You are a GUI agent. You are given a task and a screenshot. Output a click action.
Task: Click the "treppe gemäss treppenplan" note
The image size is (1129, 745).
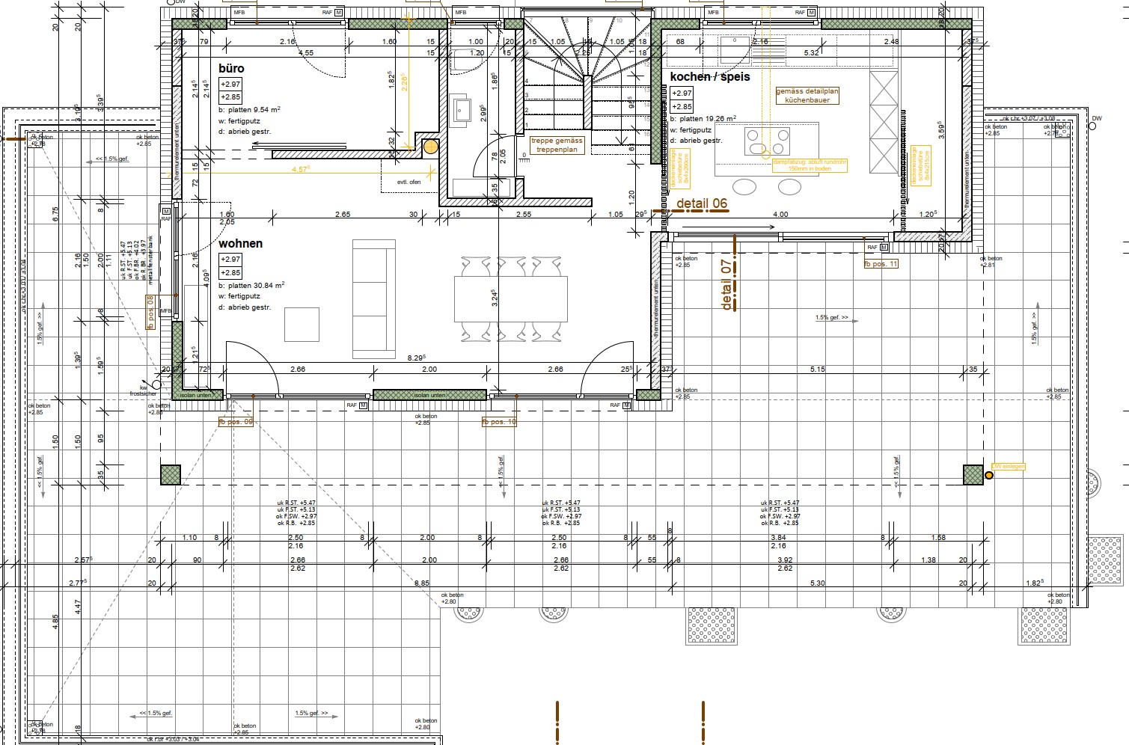coord(557,145)
